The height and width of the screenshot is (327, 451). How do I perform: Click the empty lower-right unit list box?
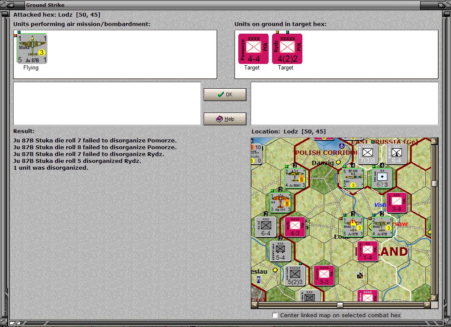pyautogui.click(x=345, y=104)
